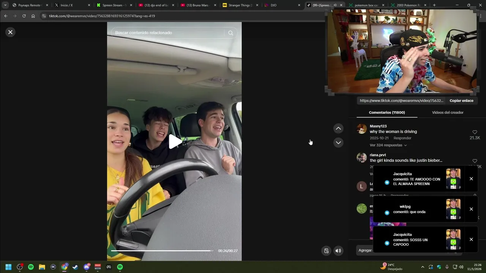Dismiss the 'SOSSS UN CAPOOO' notification
Viewport: 486px width, 273px height.
point(471,240)
